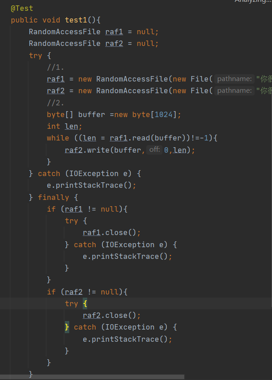
Task: Select raf1 in the 'raf1 = null' declaration
Action: click(114, 32)
